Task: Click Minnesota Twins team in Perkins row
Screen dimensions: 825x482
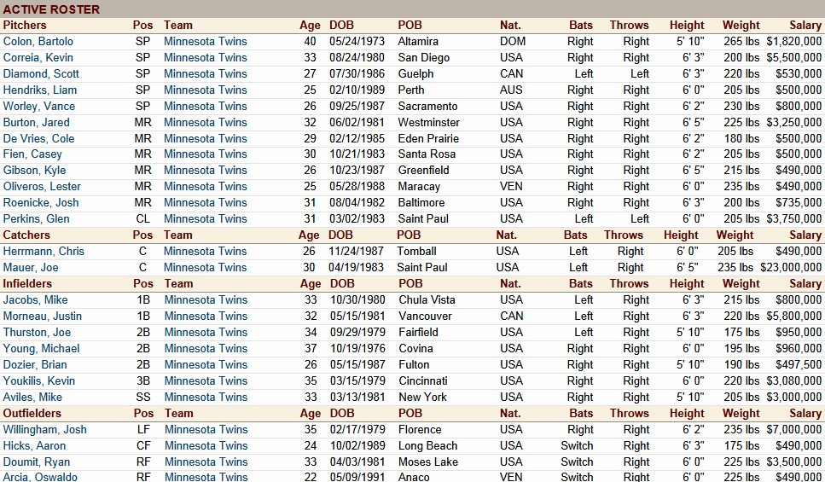Action: tap(206, 219)
